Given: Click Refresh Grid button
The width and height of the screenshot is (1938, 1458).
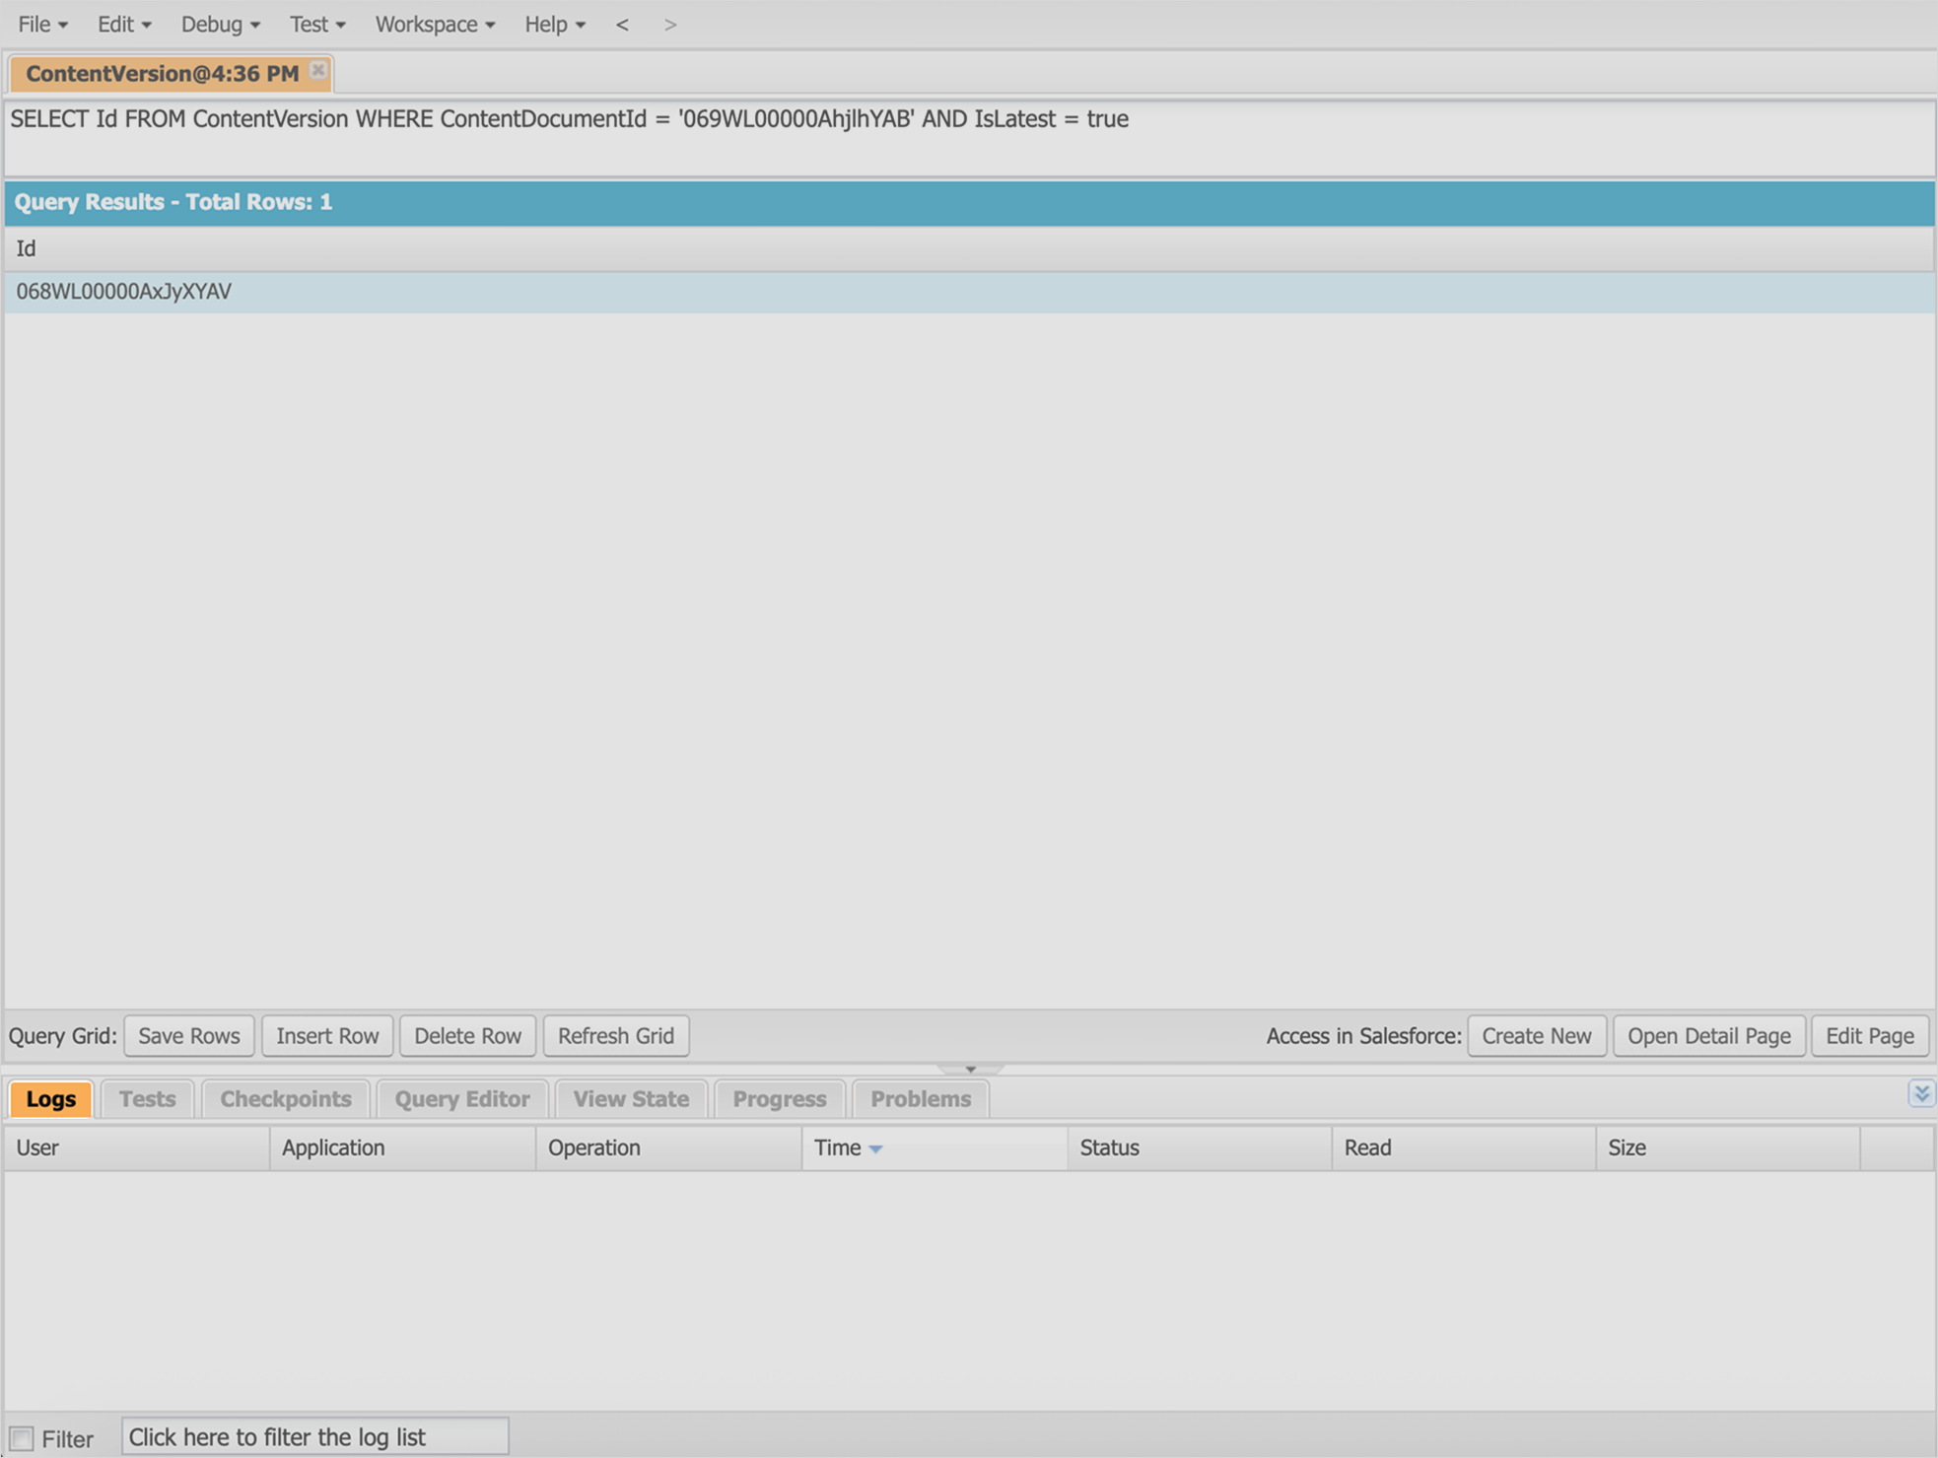Looking at the screenshot, I should (616, 1036).
